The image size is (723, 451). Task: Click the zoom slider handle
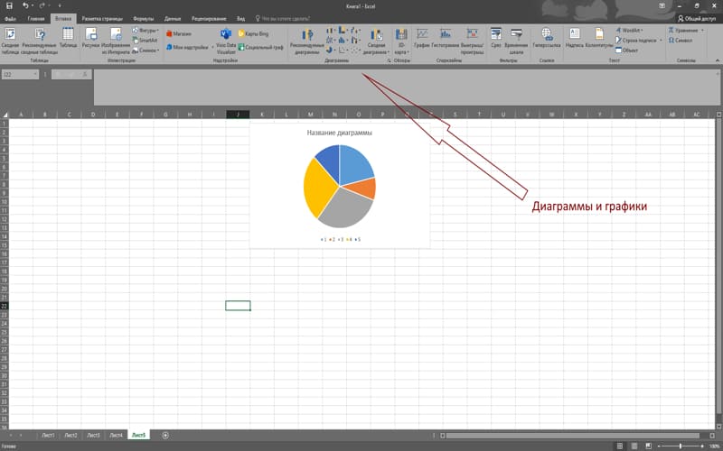[x=681, y=446]
